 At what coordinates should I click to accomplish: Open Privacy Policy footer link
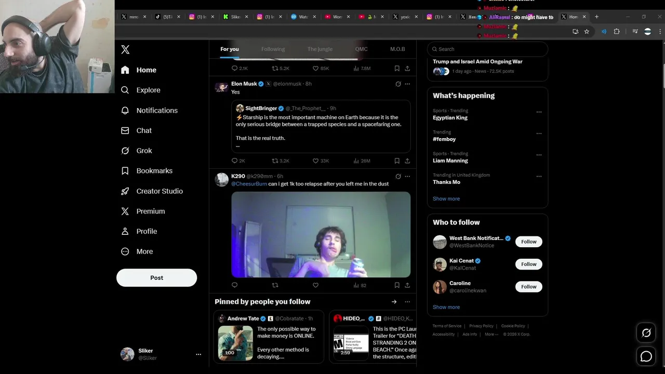(x=481, y=326)
